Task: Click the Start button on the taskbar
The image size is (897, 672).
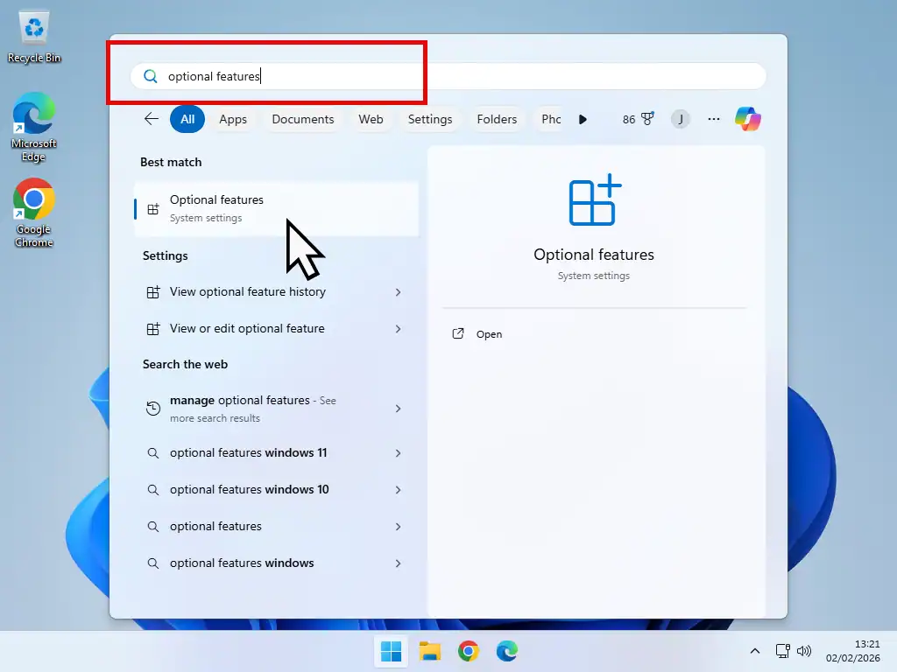Action: (x=391, y=651)
